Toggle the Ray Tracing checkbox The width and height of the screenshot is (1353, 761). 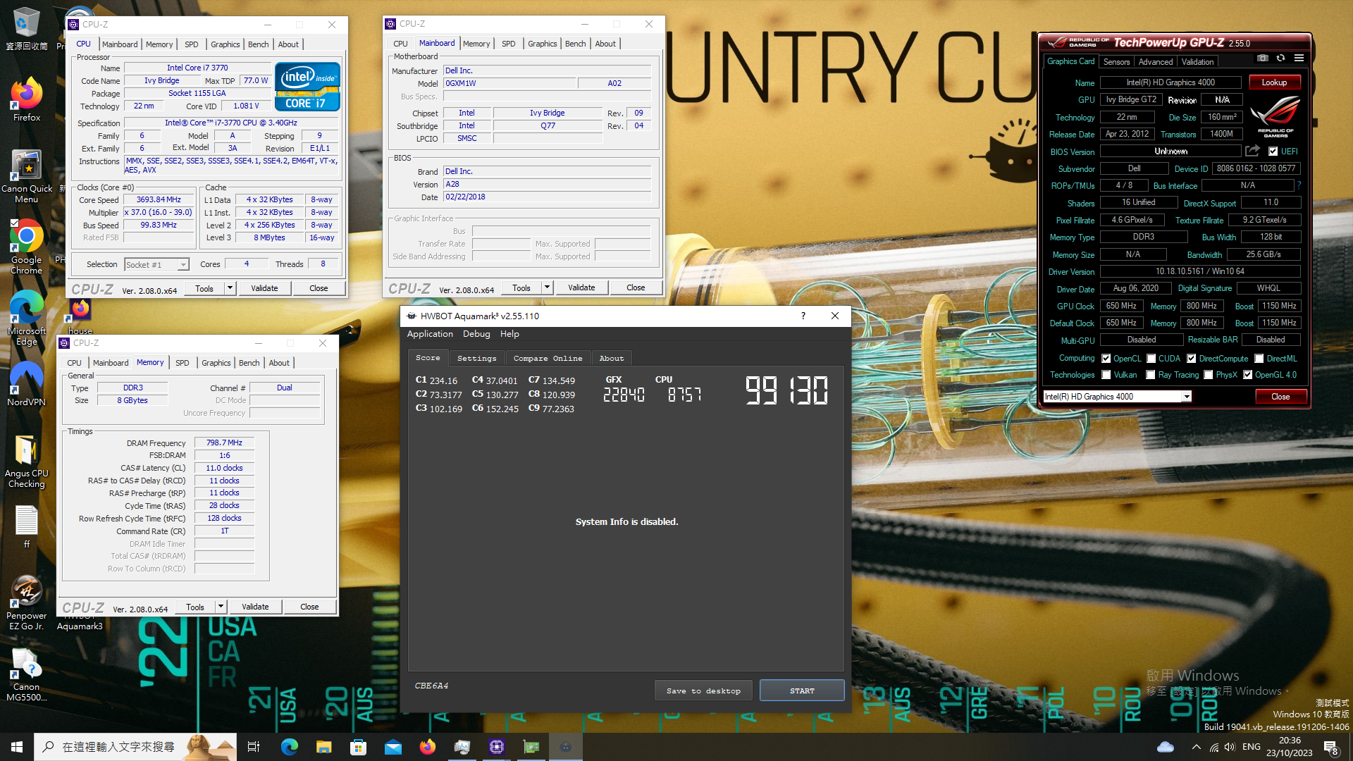coord(1150,375)
